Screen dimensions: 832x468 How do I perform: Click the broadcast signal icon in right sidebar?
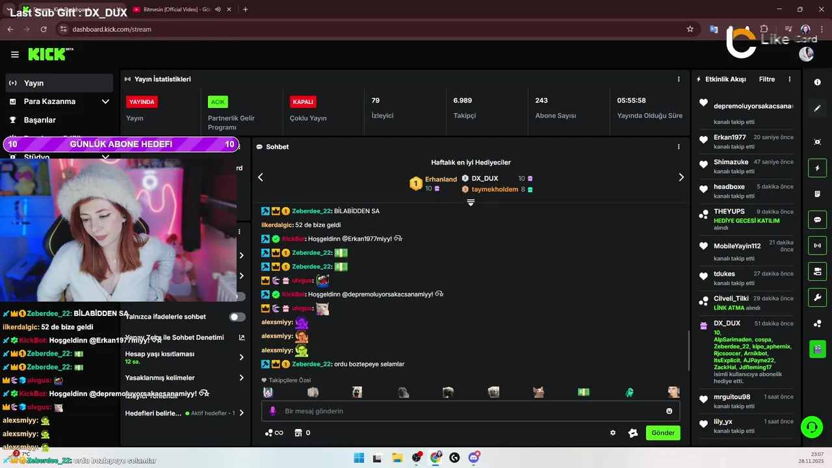[817, 246]
